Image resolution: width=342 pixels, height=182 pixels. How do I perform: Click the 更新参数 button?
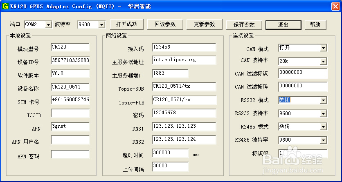[x=205, y=24]
